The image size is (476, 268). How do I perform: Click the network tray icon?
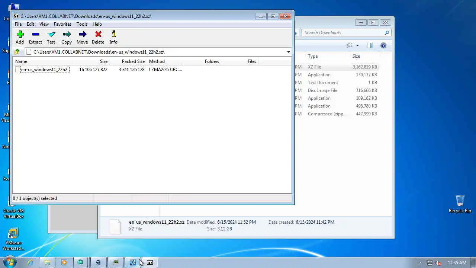click(430, 263)
